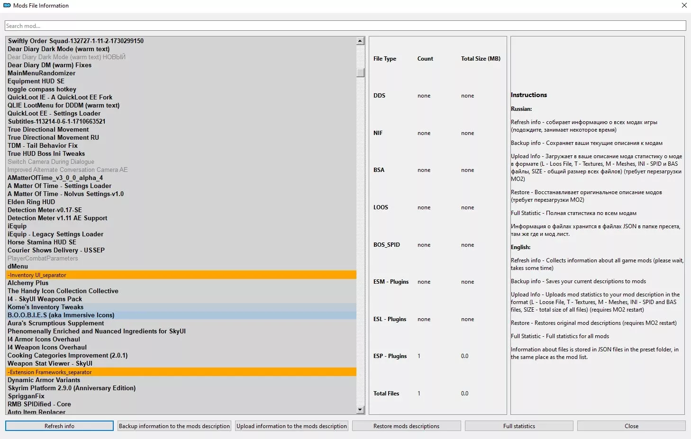Select toggle compass hotkey mod
691x439 pixels.
pos(42,89)
